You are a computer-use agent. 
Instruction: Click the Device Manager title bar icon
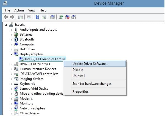pos(5,3)
